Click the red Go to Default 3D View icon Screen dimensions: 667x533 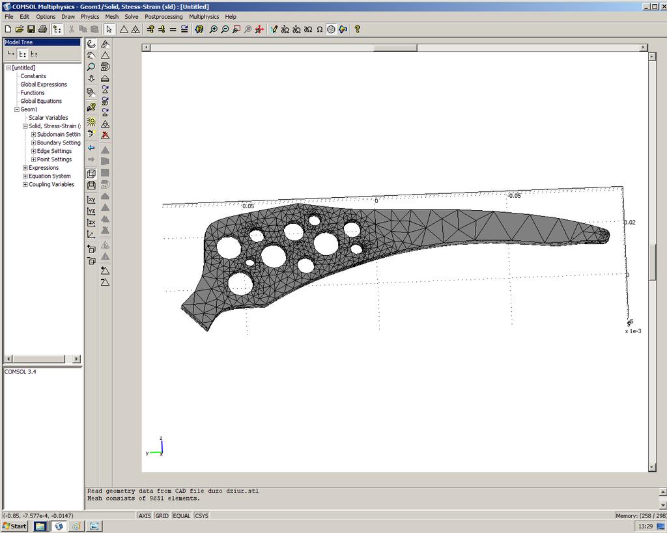pos(259,29)
